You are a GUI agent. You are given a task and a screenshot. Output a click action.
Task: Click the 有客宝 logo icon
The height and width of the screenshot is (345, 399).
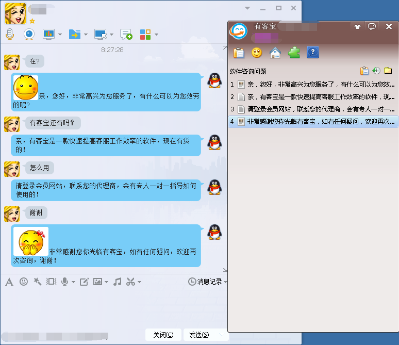pyautogui.click(x=239, y=31)
